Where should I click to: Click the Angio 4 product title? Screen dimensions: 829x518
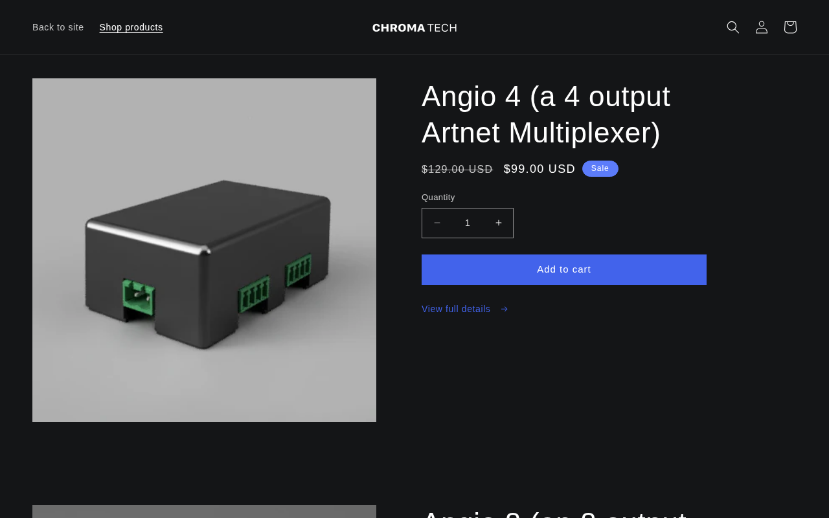pyautogui.click(x=546, y=115)
